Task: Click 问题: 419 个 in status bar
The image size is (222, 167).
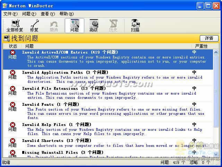Action: point(173,162)
